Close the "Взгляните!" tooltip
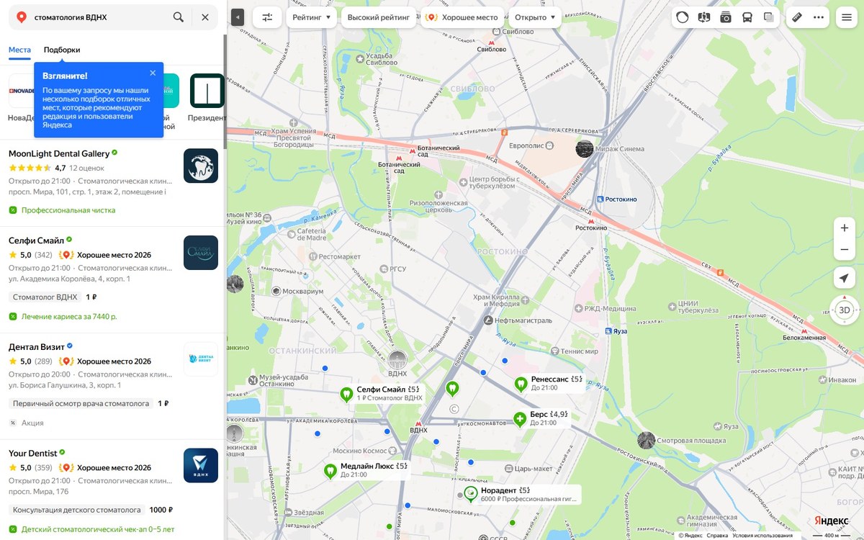 point(153,73)
